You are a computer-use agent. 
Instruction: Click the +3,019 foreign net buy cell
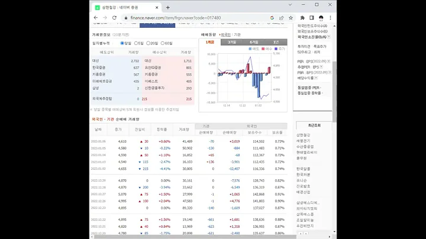[234, 141]
